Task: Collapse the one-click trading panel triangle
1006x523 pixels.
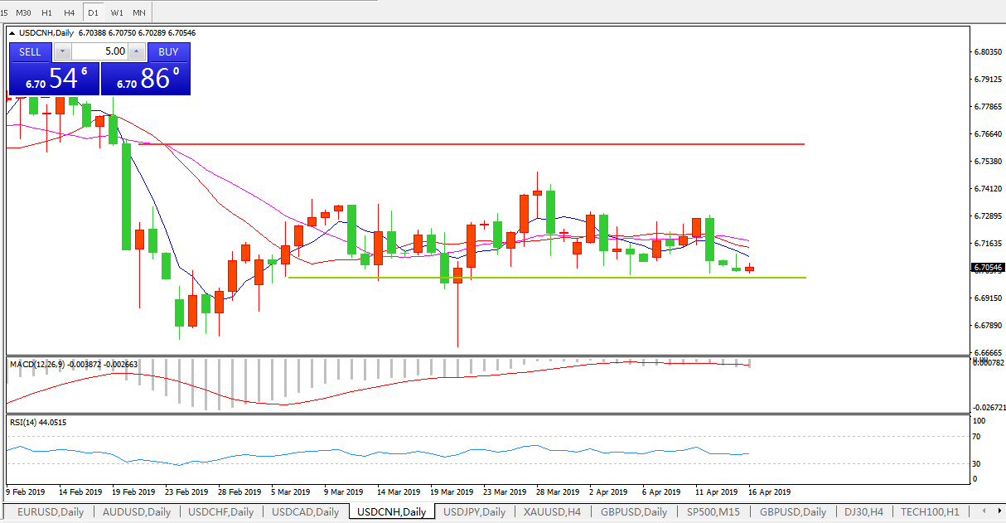Action: coord(12,33)
